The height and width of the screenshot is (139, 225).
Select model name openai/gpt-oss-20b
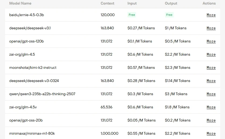tap(26, 120)
